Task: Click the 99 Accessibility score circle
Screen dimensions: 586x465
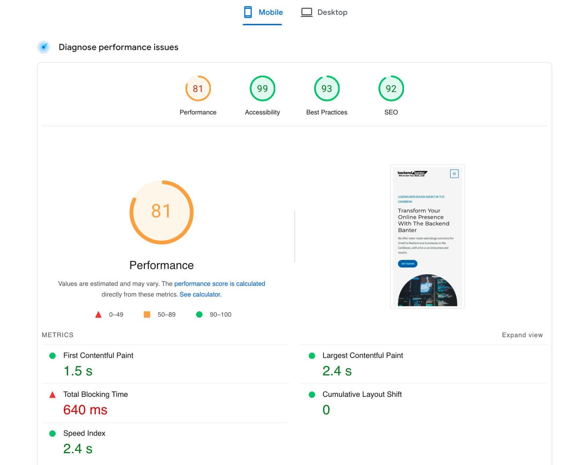Action: (262, 88)
